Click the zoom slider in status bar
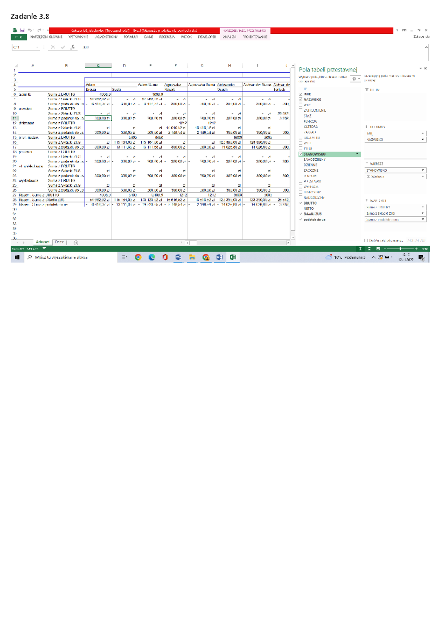The height and width of the screenshot is (629, 445). [400, 249]
